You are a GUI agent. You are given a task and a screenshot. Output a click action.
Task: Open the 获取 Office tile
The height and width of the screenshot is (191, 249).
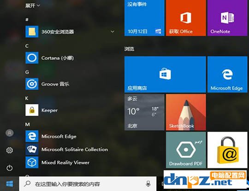point(186,18)
